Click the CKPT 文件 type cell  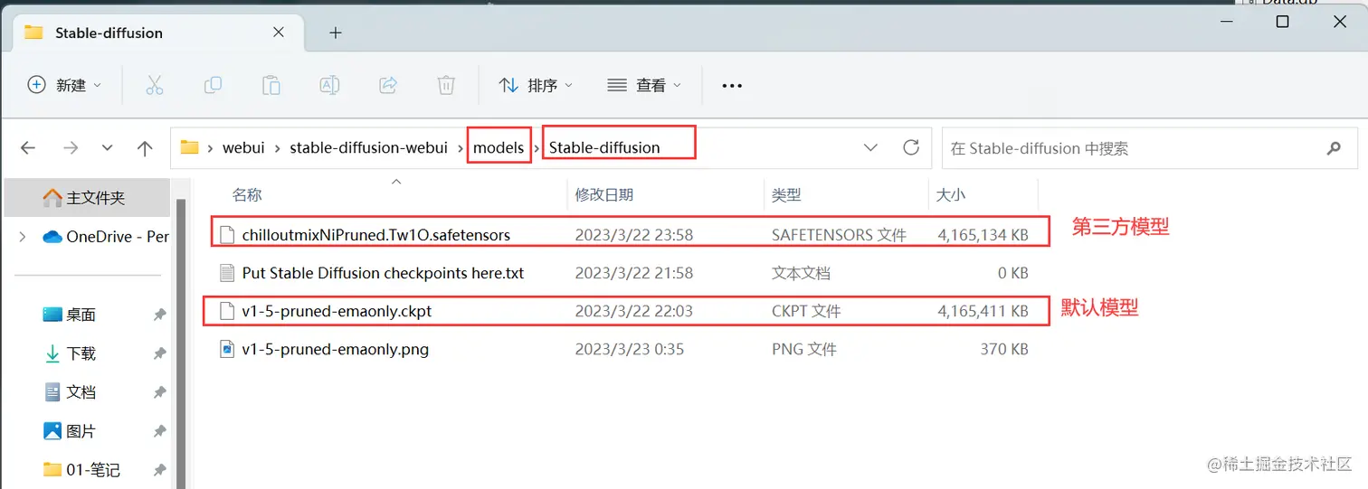[x=806, y=311]
